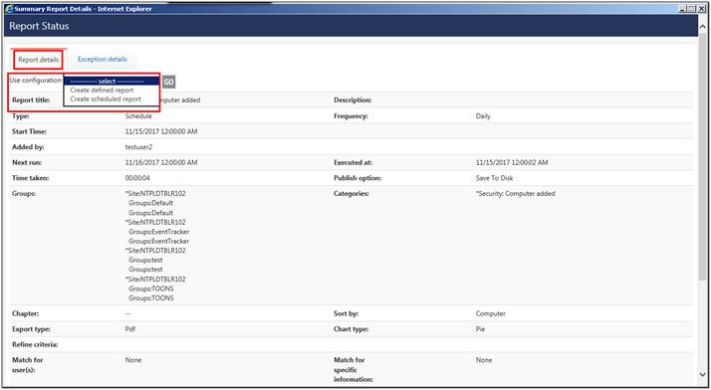The width and height of the screenshot is (711, 390).
Task: Click the 'Type:' label
Action: (20, 116)
